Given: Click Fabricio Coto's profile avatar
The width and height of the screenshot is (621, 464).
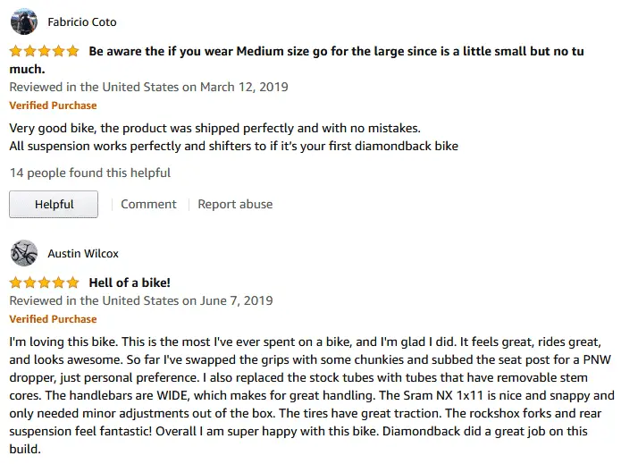Looking at the screenshot, I should tap(24, 21).
